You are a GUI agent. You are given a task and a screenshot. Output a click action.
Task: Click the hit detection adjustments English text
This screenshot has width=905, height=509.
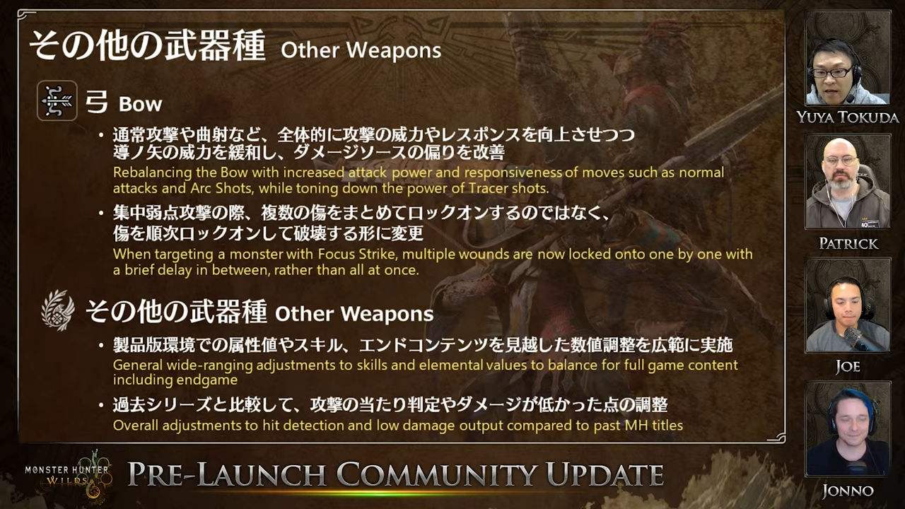(398, 426)
